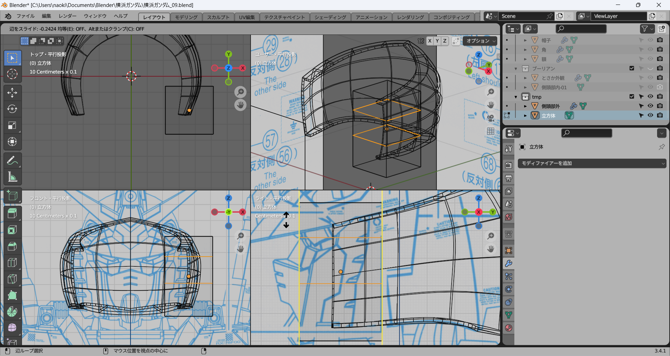
Task: Toggle X axis mirror button
Action: [430, 41]
